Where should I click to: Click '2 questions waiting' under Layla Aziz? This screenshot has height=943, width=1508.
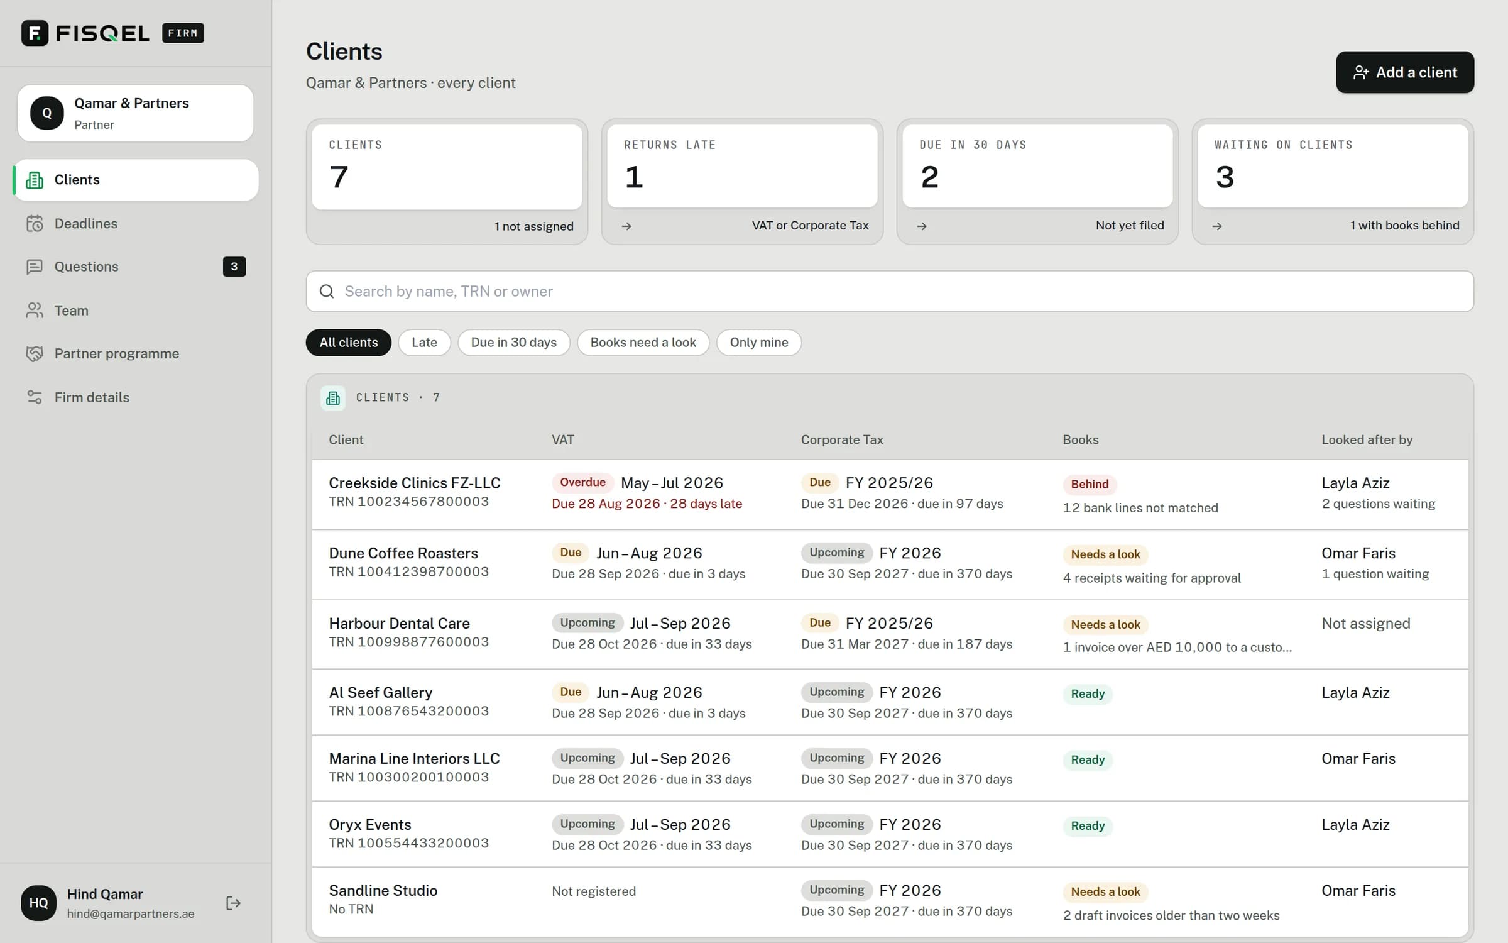point(1379,504)
